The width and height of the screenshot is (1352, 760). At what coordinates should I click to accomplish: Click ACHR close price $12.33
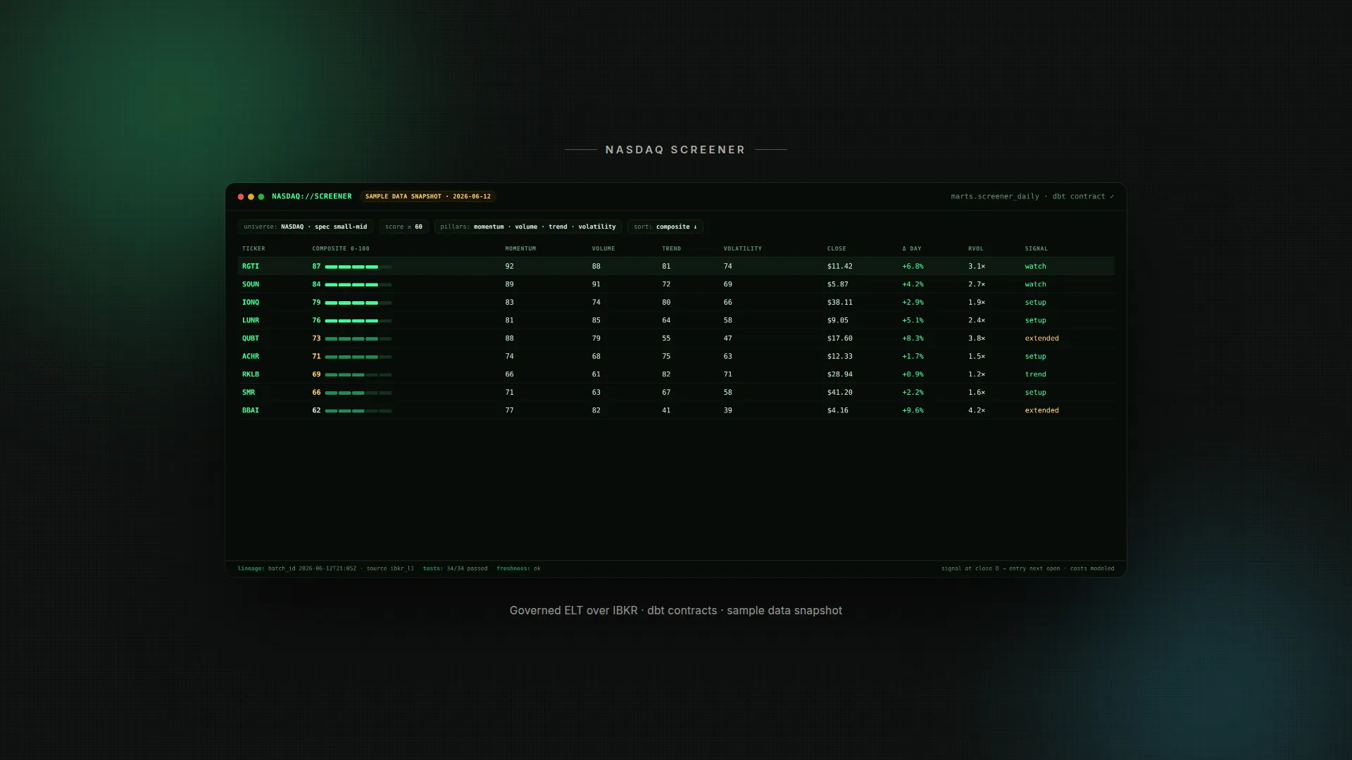pos(840,357)
